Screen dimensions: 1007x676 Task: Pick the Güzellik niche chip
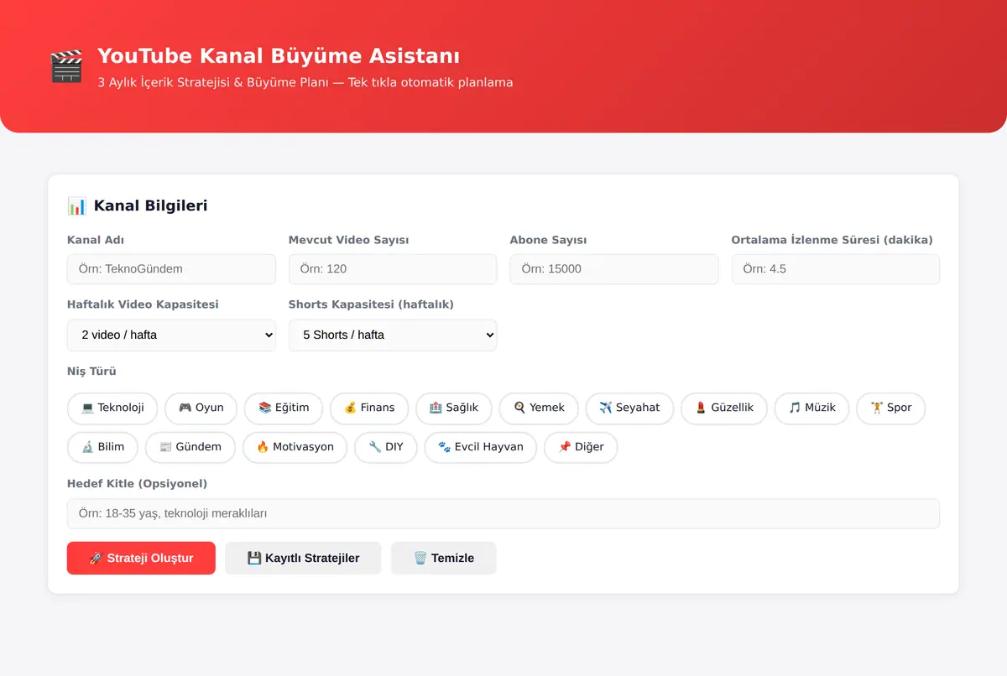724,408
